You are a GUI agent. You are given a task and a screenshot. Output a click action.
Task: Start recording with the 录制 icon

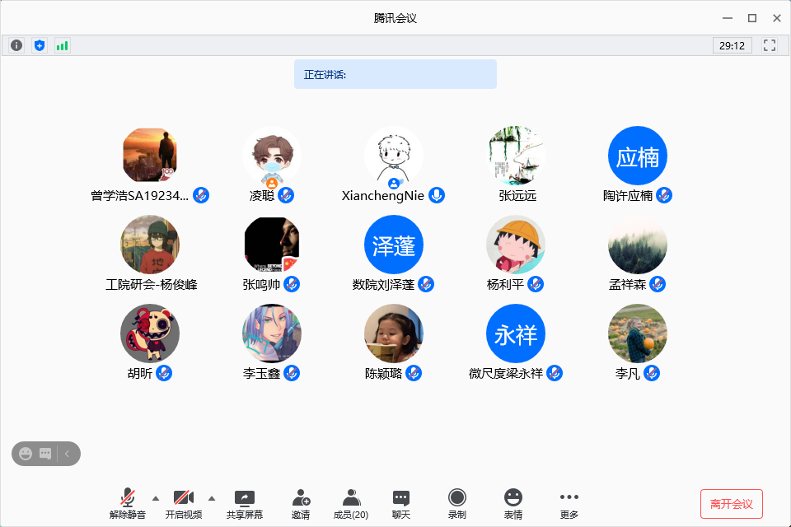(457, 498)
